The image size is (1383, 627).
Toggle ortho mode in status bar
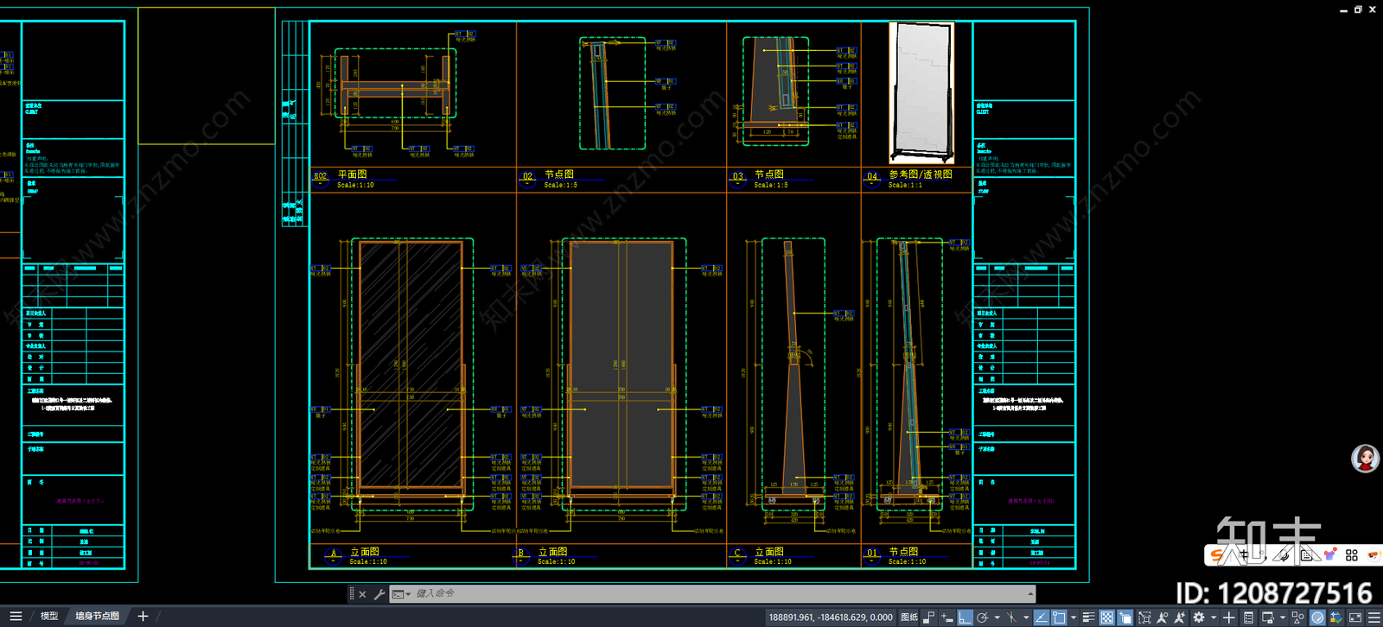coord(965,617)
